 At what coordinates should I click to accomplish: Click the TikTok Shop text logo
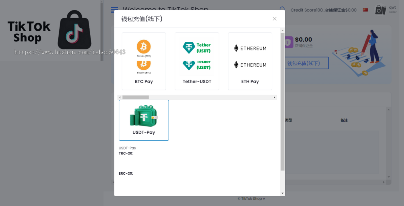pos(29,32)
